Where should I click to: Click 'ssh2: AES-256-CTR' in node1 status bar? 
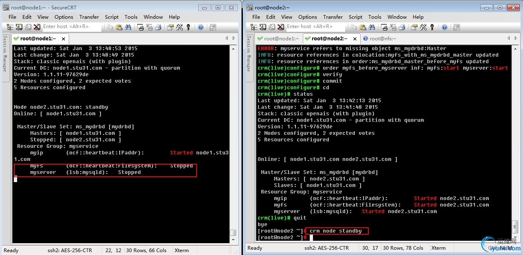coord(69,250)
